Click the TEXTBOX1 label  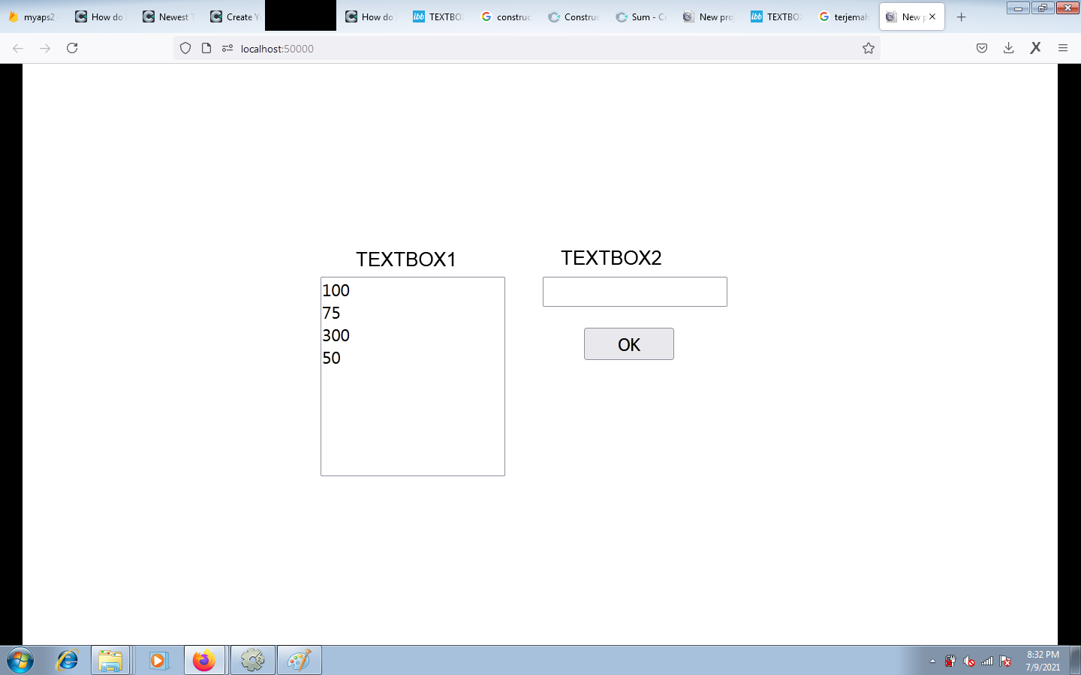pyautogui.click(x=406, y=259)
